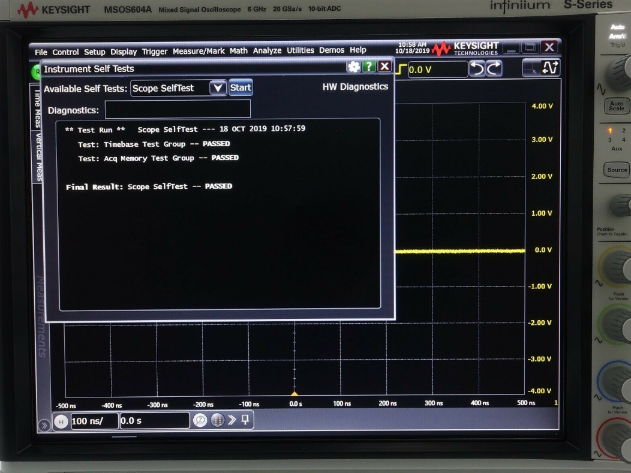This screenshot has height=473, width=631.
Task: Expand horizontal controls double-chevron
Action: (232, 420)
